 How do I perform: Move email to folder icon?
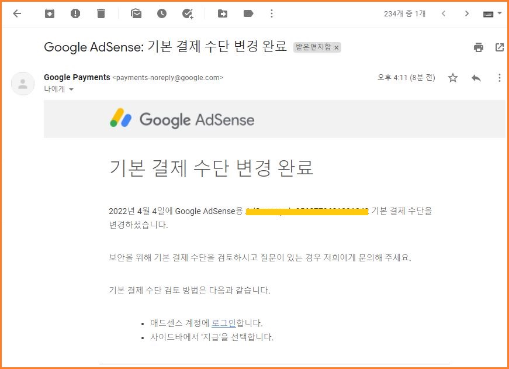223,13
